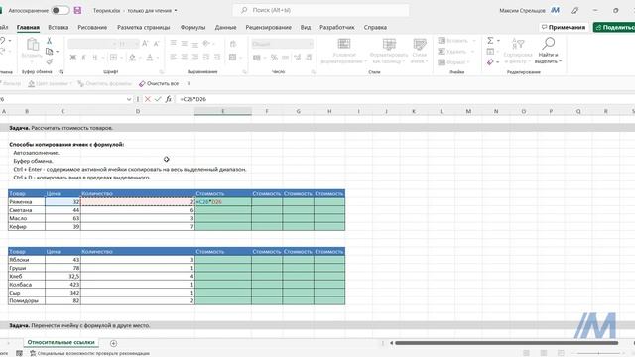Click the Очистить все button
This screenshot has height=357, width=635.
[x=159, y=83]
